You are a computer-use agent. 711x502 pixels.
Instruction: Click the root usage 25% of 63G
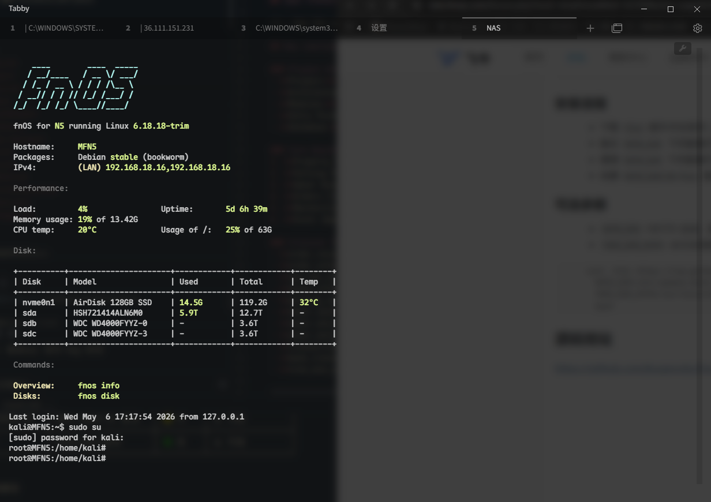249,230
